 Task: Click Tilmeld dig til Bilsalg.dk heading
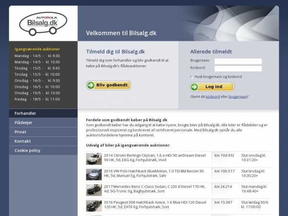(x=116, y=52)
